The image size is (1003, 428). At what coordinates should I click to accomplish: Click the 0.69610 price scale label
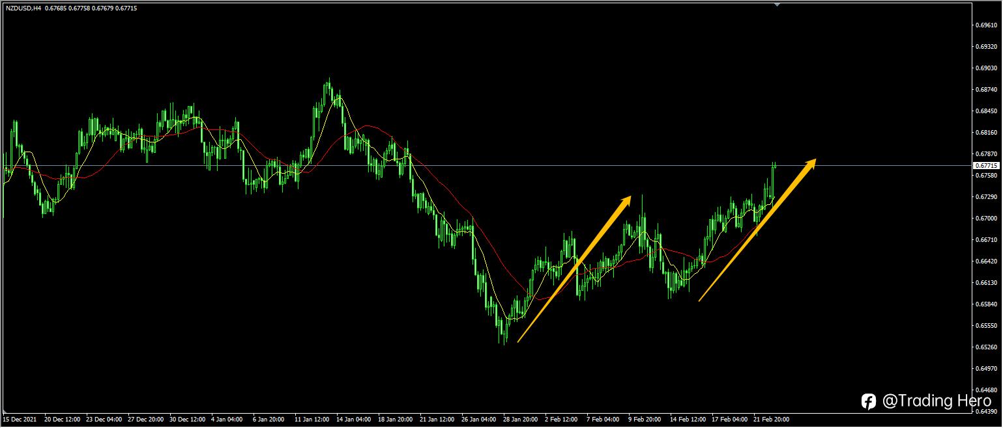coord(986,25)
